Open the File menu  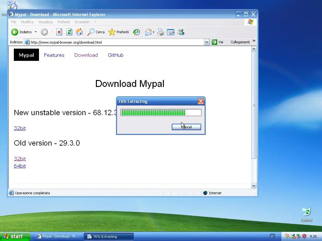[14, 22]
